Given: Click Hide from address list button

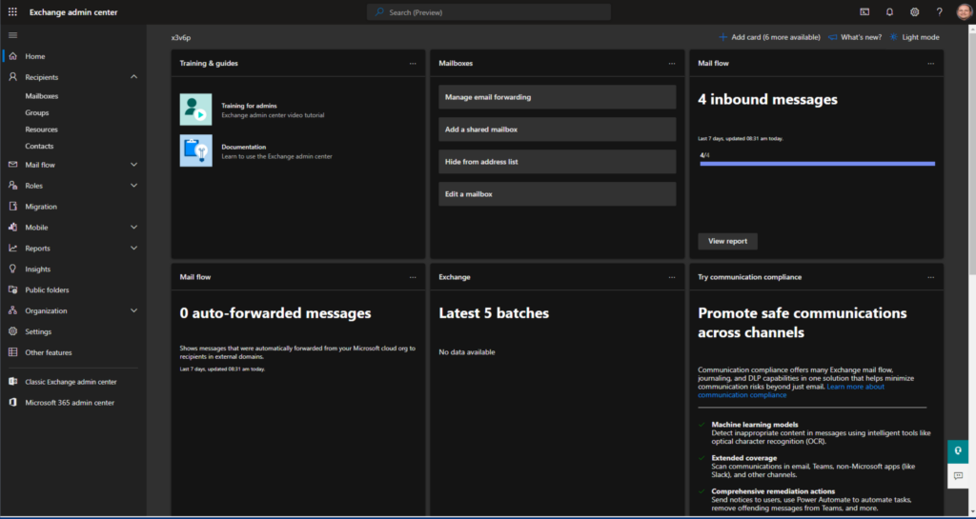Looking at the screenshot, I should click(x=557, y=162).
